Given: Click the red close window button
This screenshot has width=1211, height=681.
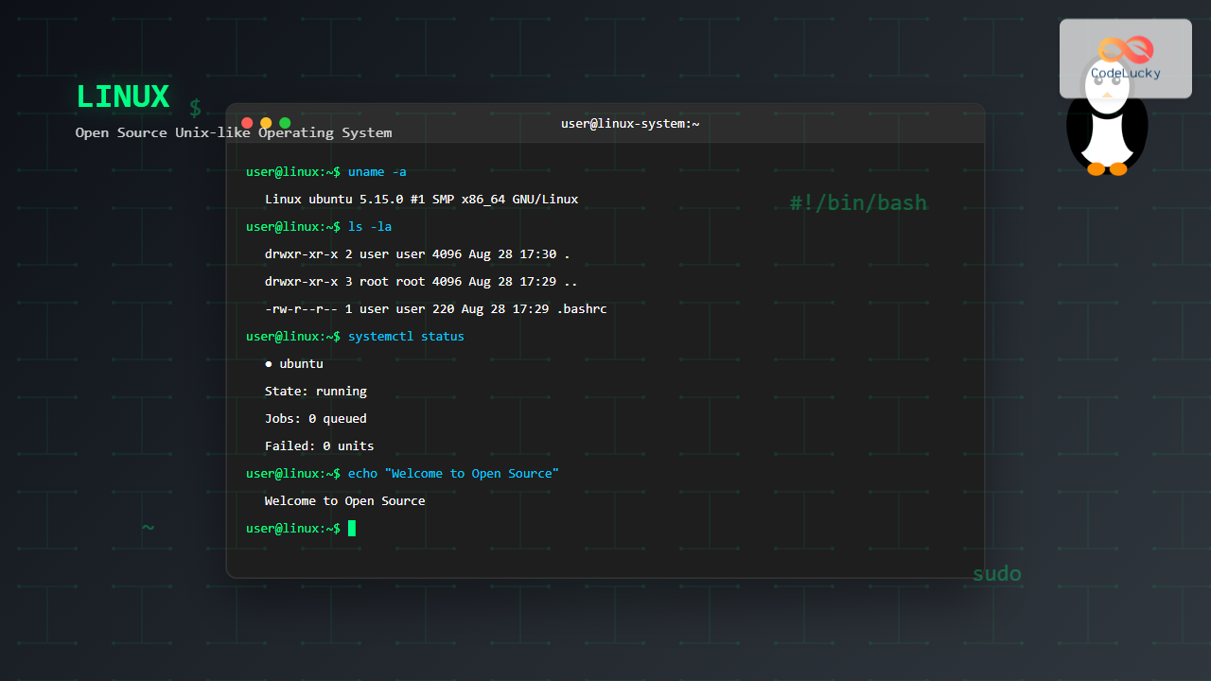Looking at the screenshot, I should point(247,123).
